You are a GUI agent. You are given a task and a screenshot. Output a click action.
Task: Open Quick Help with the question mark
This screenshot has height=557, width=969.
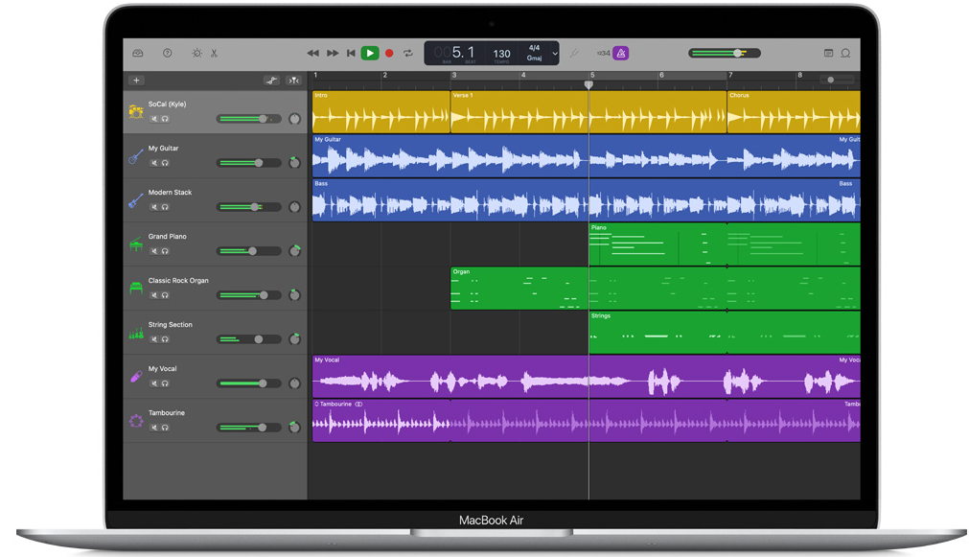(x=168, y=53)
